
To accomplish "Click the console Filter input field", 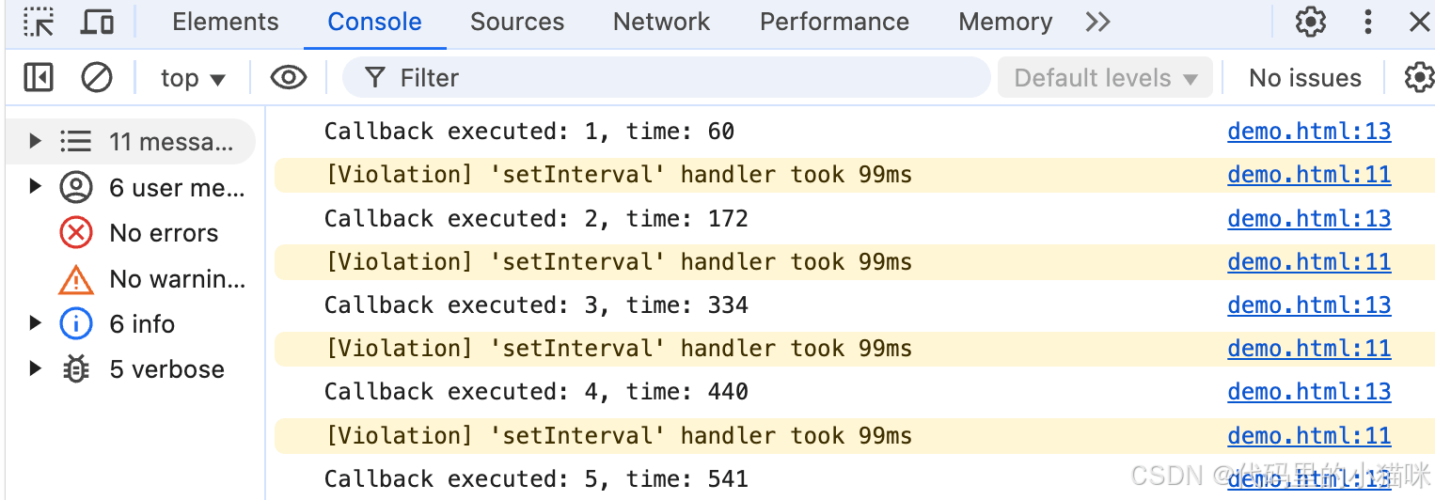I will point(677,78).
